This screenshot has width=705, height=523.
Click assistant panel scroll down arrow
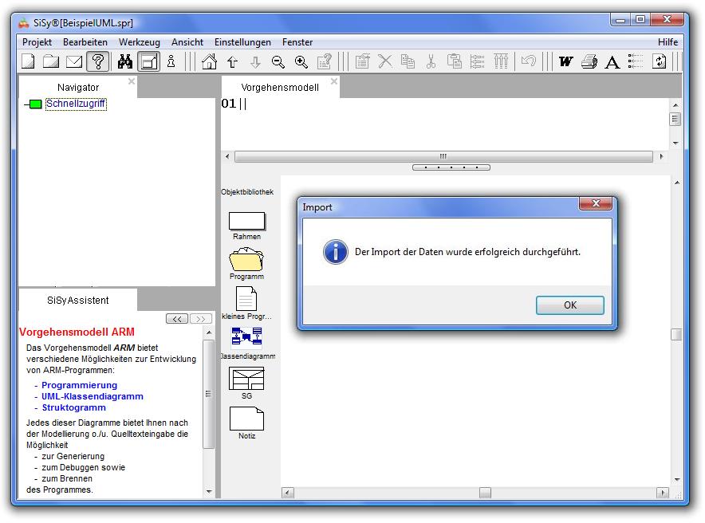209,492
